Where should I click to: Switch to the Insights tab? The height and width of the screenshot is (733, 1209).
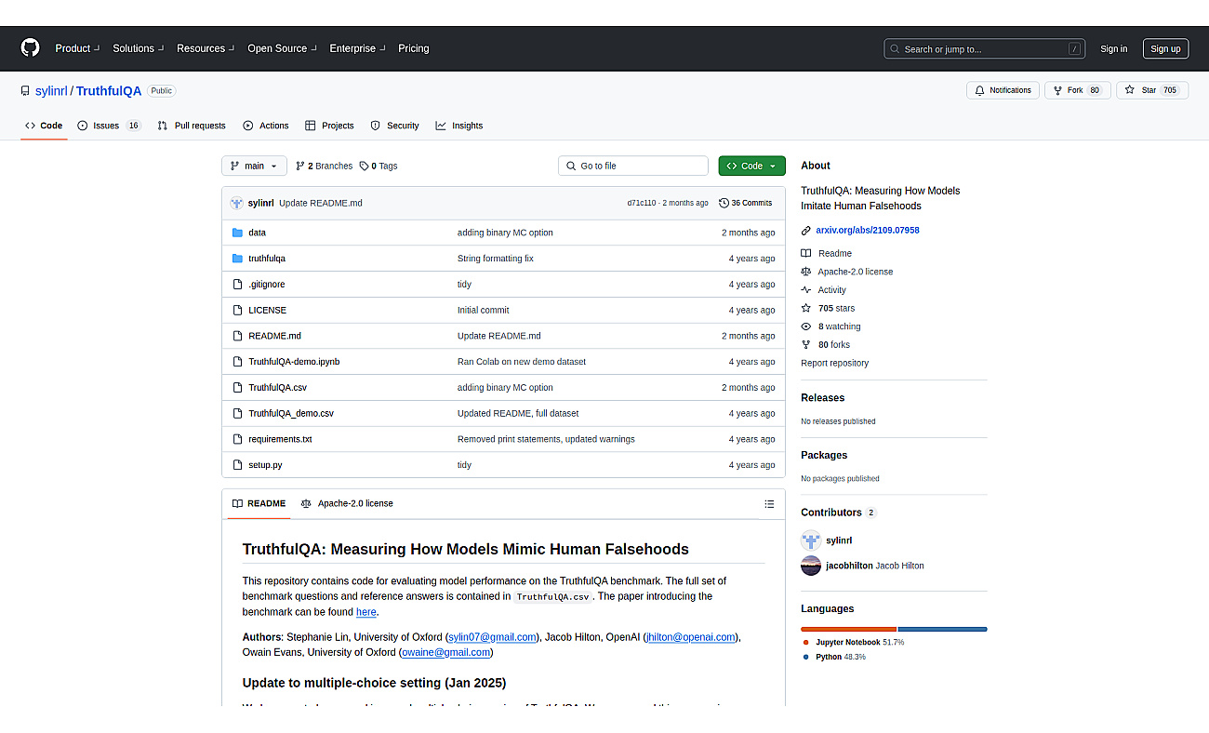point(459,126)
